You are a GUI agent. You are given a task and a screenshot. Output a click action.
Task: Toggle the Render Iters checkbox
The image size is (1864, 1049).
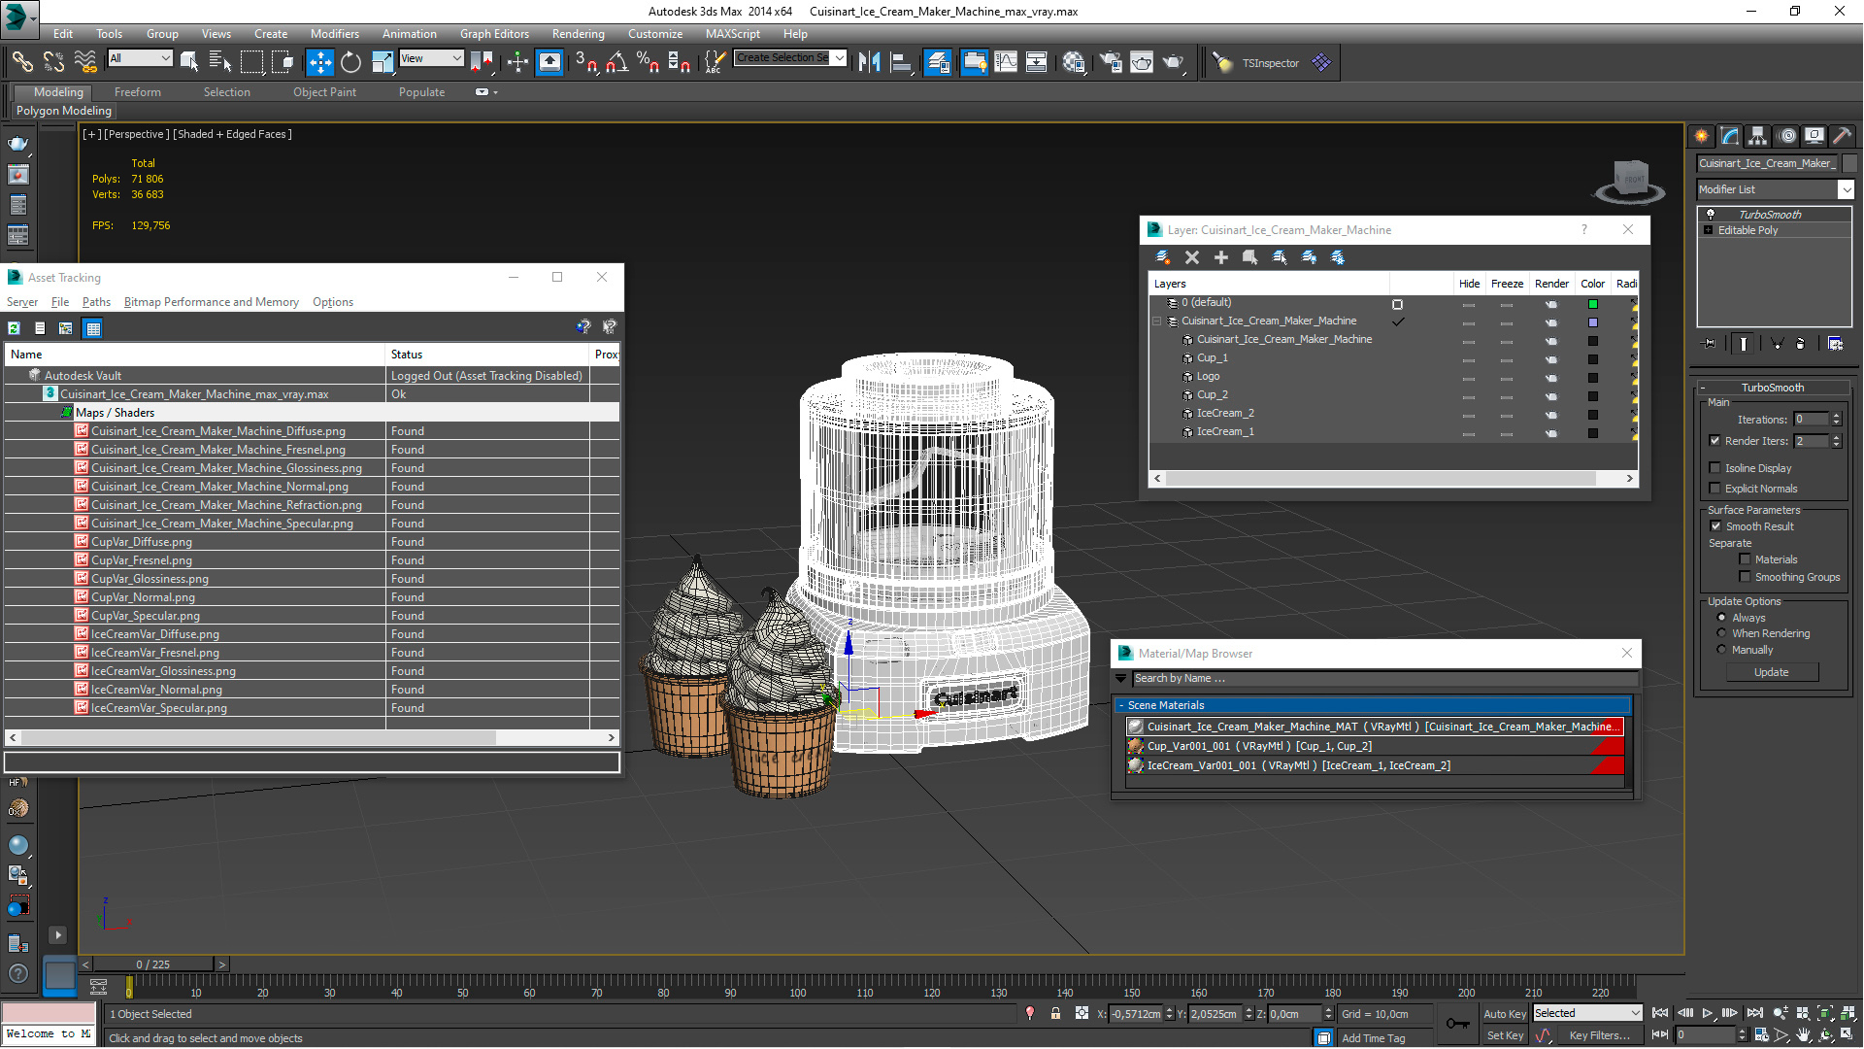(1715, 441)
